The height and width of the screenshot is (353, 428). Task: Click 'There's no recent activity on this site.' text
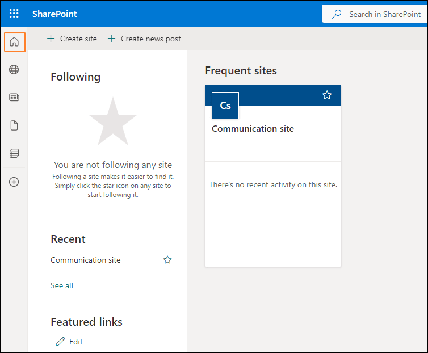click(273, 185)
